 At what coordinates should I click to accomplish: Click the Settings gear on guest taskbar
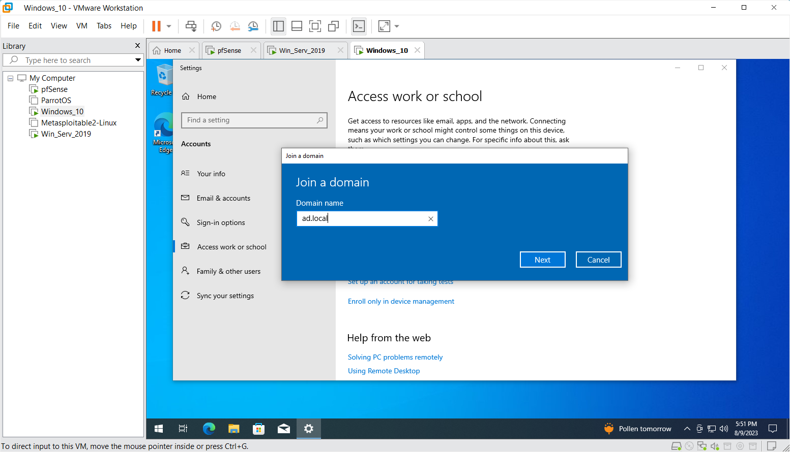(309, 429)
